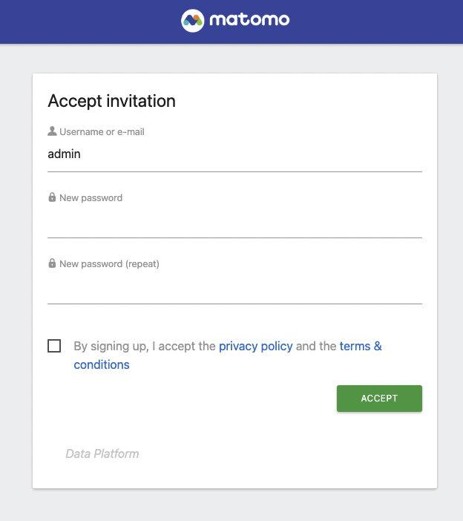Click the "and the" text between links
Screen dimensions: 463x521
316,346
